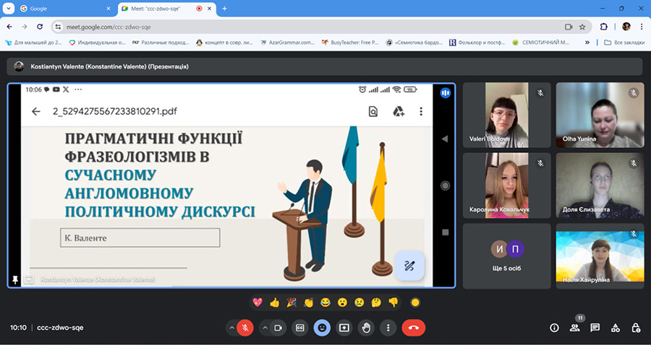Click phone back triangle navigation button
The width and height of the screenshot is (651, 345).
click(x=445, y=139)
